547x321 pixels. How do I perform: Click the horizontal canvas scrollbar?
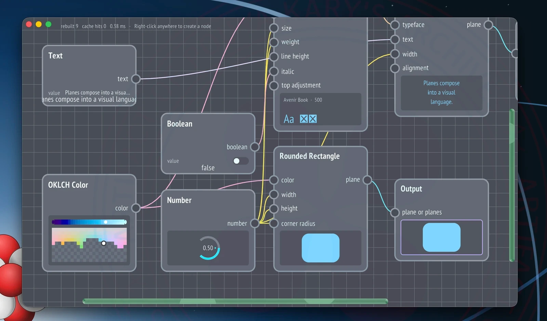235,301
